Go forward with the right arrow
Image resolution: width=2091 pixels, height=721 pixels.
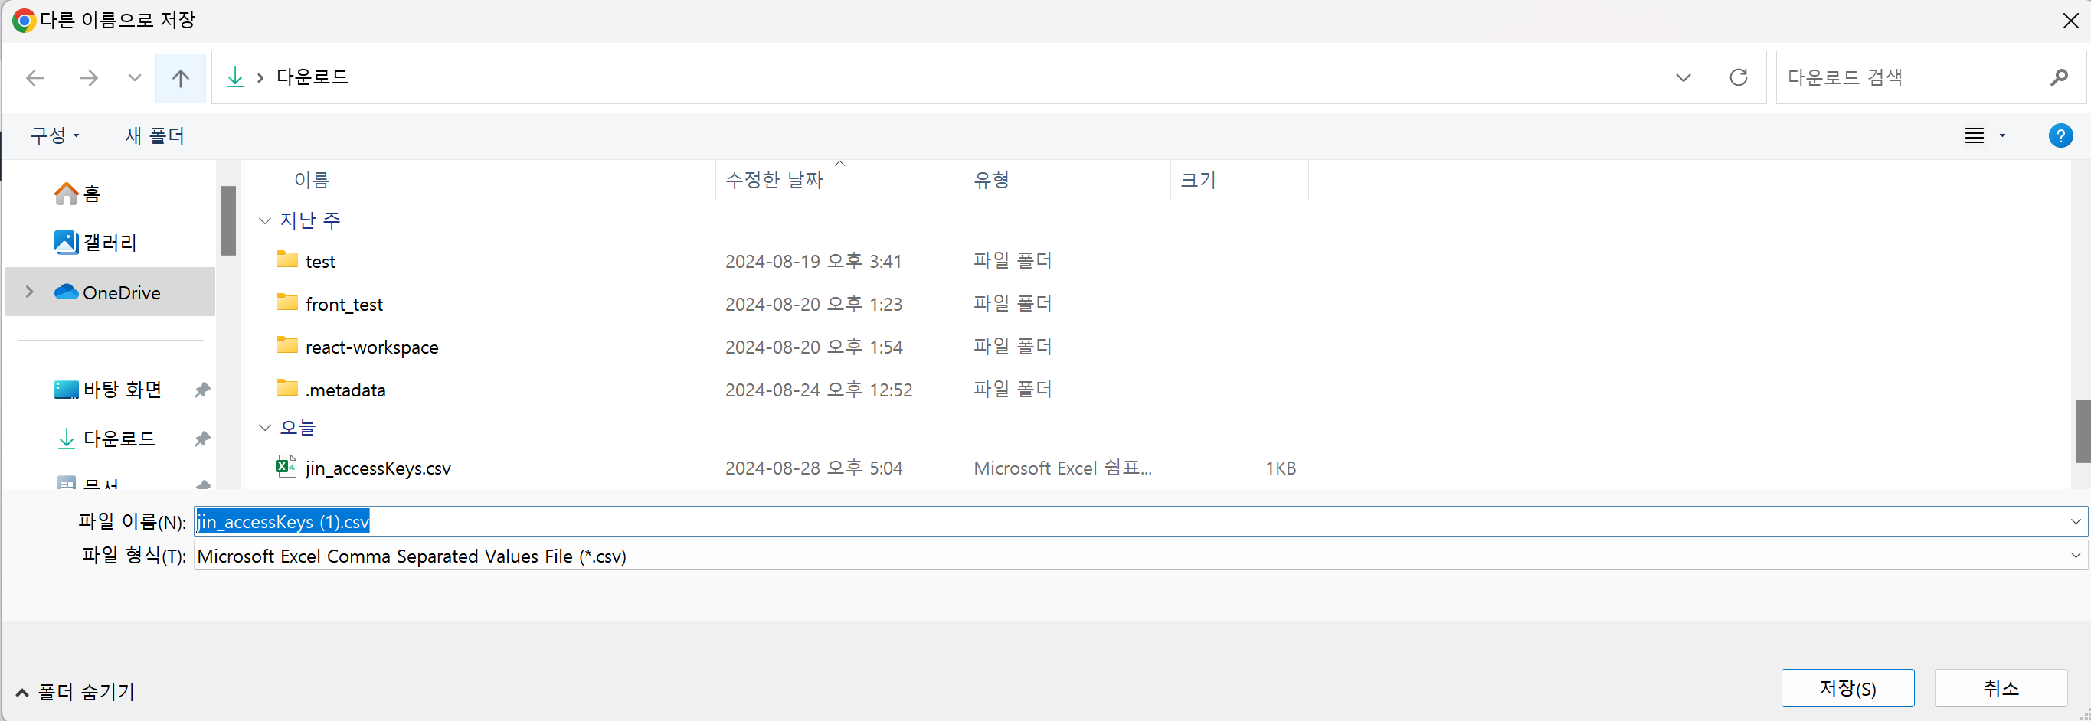pyautogui.click(x=89, y=78)
